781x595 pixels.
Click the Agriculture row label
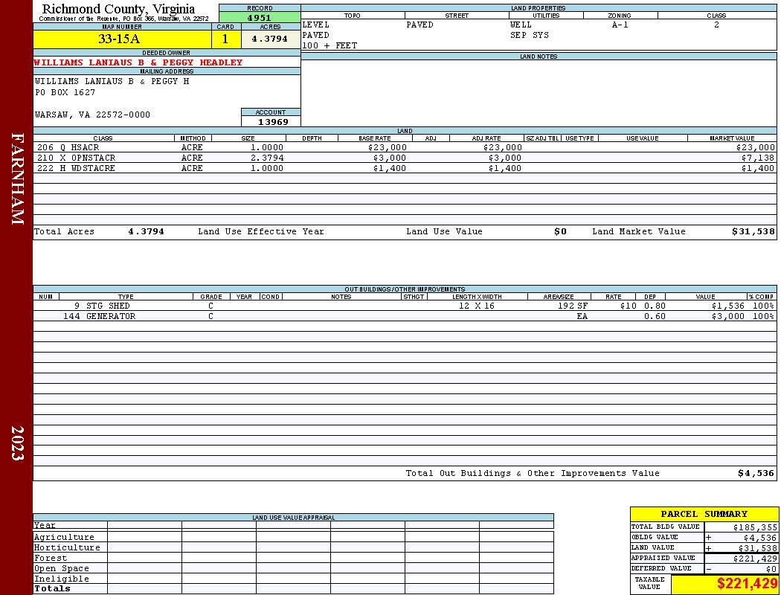click(x=64, y=537)
